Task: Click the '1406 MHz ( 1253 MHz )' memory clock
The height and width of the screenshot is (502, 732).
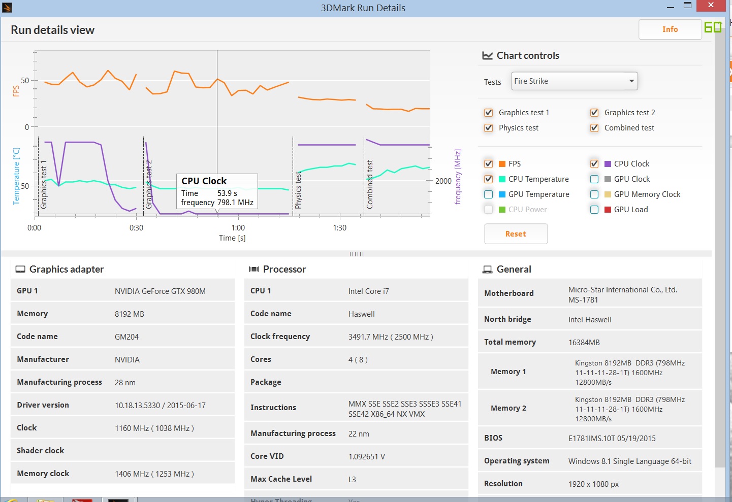Action: pos(154,474)
